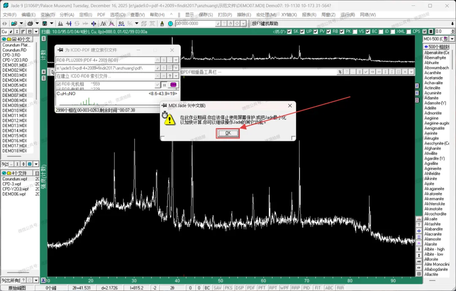
Task: Click the sort icon in lower file panel
Action: pyautogui.click(x=24, y=164)
